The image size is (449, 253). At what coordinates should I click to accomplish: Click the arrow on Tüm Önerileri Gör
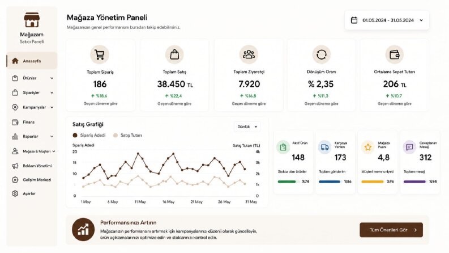416,230
